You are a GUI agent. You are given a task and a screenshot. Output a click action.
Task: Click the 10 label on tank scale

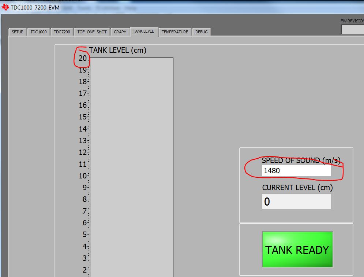[x=83, y=176]
